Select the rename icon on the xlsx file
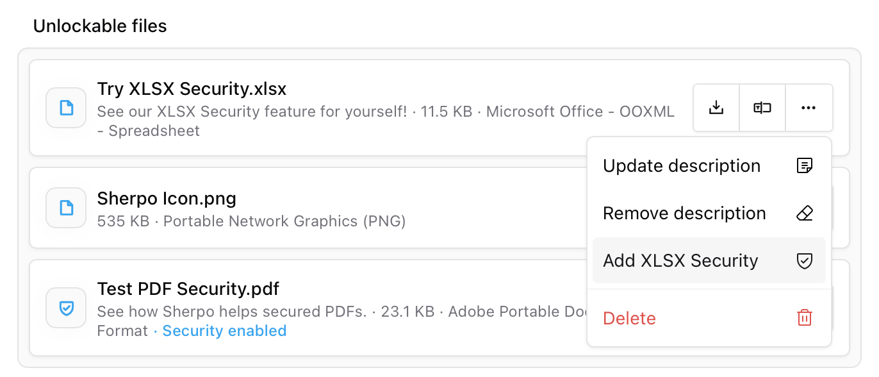Viewport: 879px width, 377px height. tap(762, 107)
